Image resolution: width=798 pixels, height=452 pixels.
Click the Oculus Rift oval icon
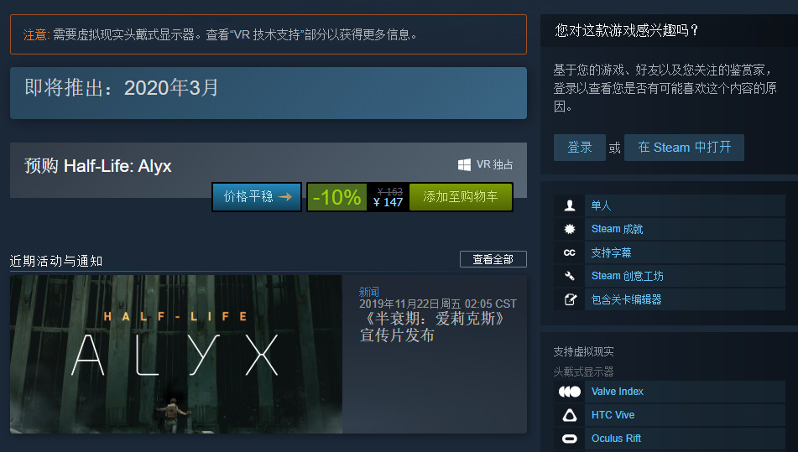[570, 439]
